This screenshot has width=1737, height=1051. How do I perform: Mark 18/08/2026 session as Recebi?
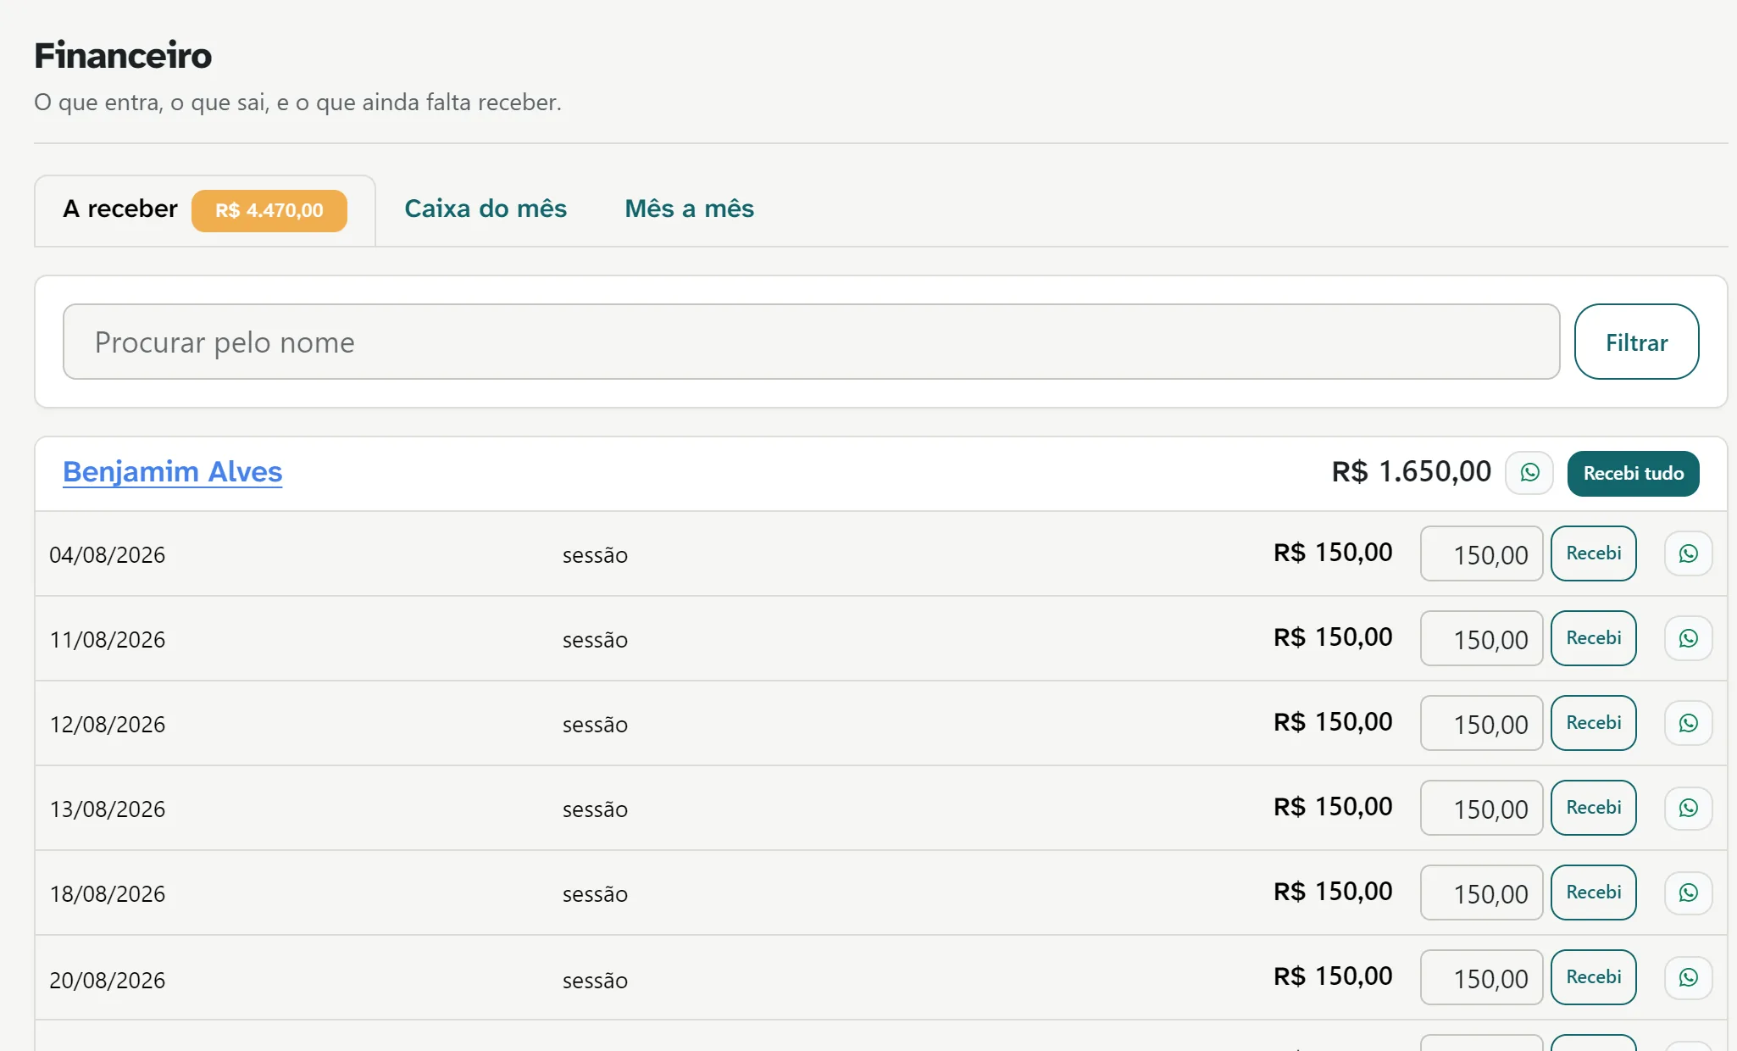[1593, 893]
